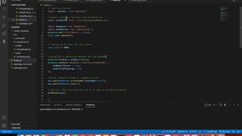This screenshot has width=242, height=136.
Task: Open minipModel.js from Open Editors
Action: (26, 9)
